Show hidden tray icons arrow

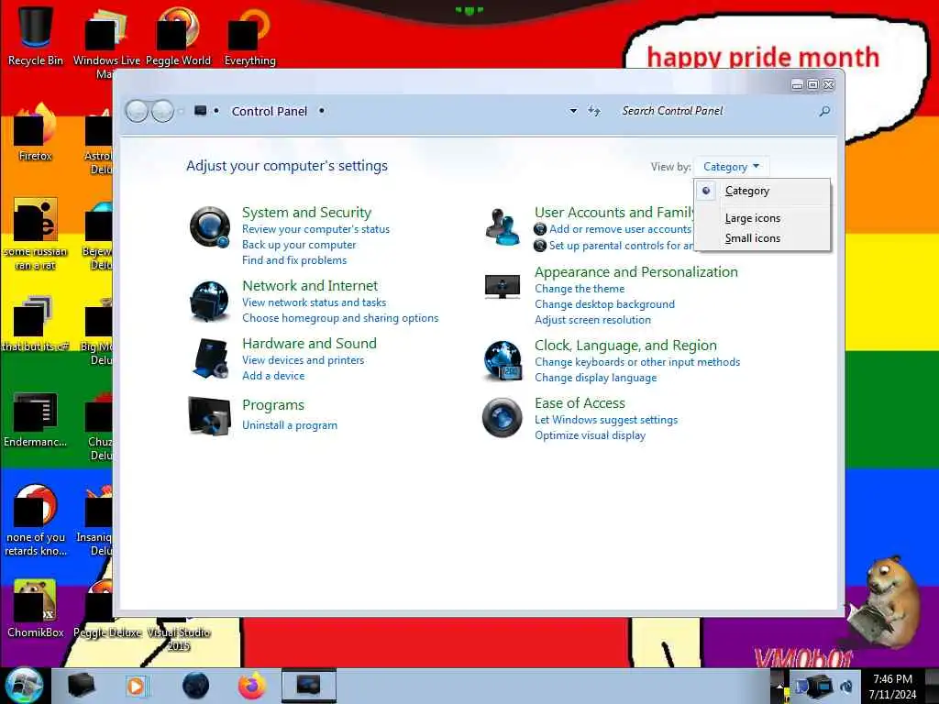coord(779,686)
